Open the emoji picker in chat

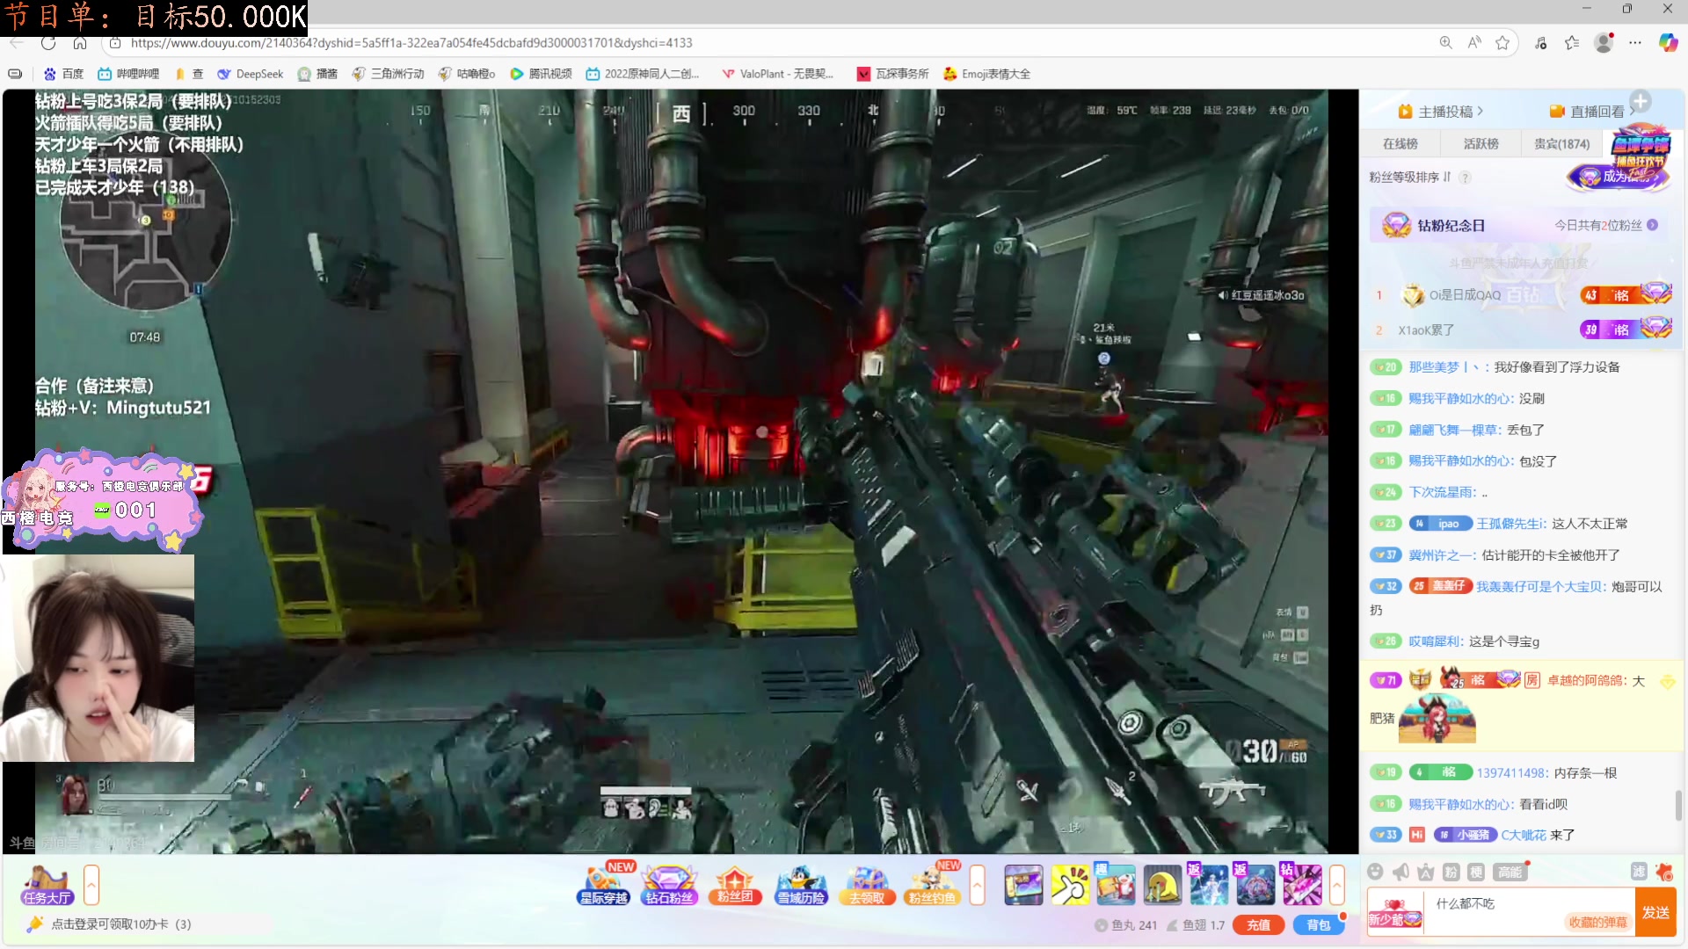point(1376,872)
